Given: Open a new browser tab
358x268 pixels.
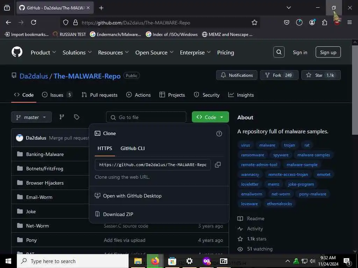Looking at the screenshot, I should tap(101, 8).
